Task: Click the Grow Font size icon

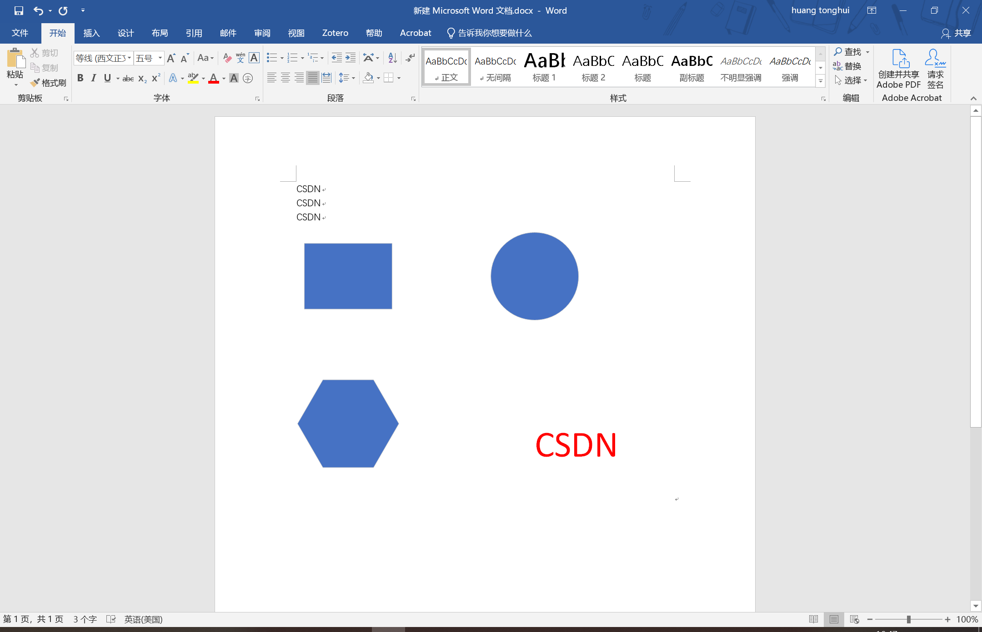Action: (171, 58)
